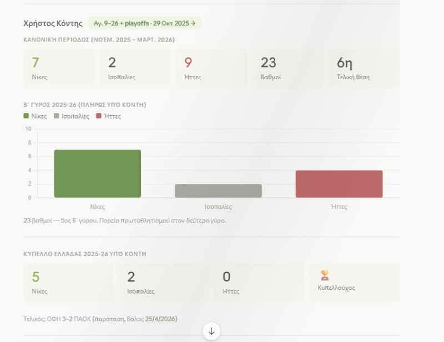Open the Αγ. 9–26 + playoffs pill link
Image resolution: width=444 pixels, height=342 pixels.
tap(144, 23)
